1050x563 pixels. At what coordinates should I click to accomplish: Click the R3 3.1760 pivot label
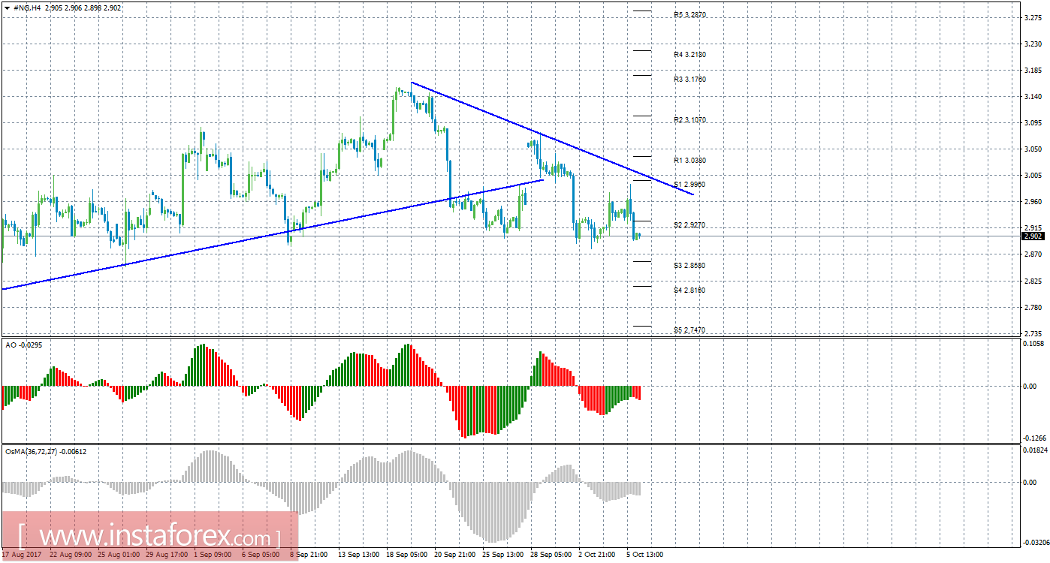click(x=689, y=80)
